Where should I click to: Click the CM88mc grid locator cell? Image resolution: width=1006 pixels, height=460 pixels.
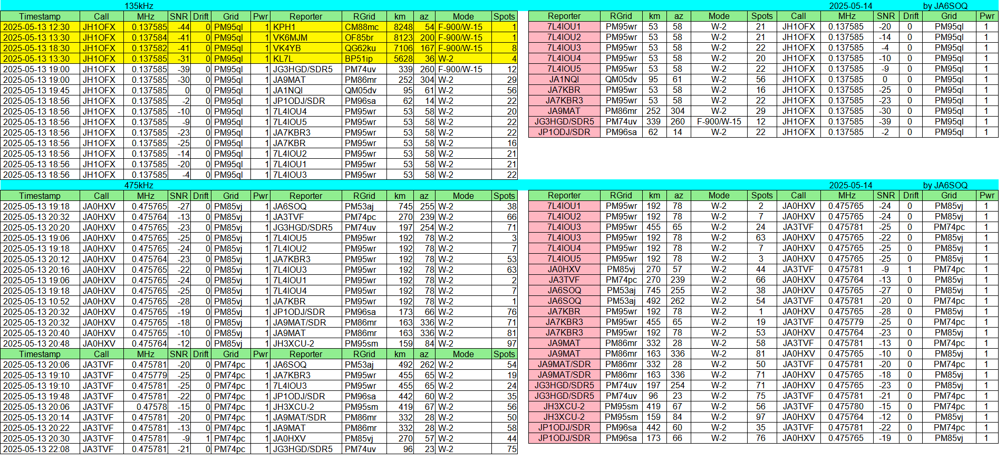point(364,27)
